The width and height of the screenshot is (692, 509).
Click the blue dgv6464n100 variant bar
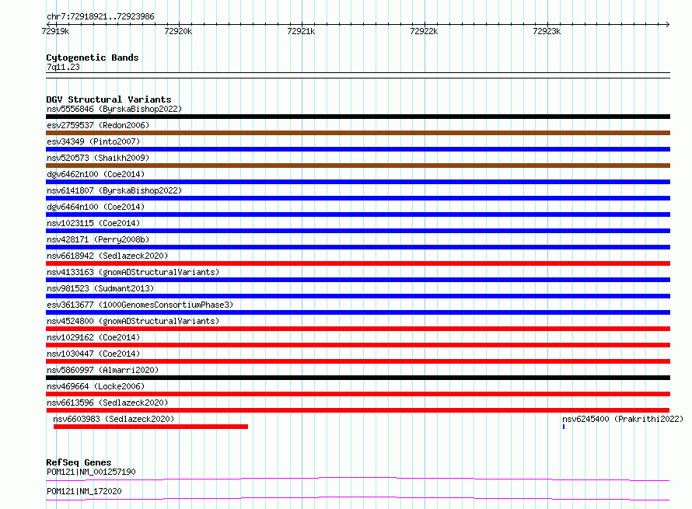[358, 214]
